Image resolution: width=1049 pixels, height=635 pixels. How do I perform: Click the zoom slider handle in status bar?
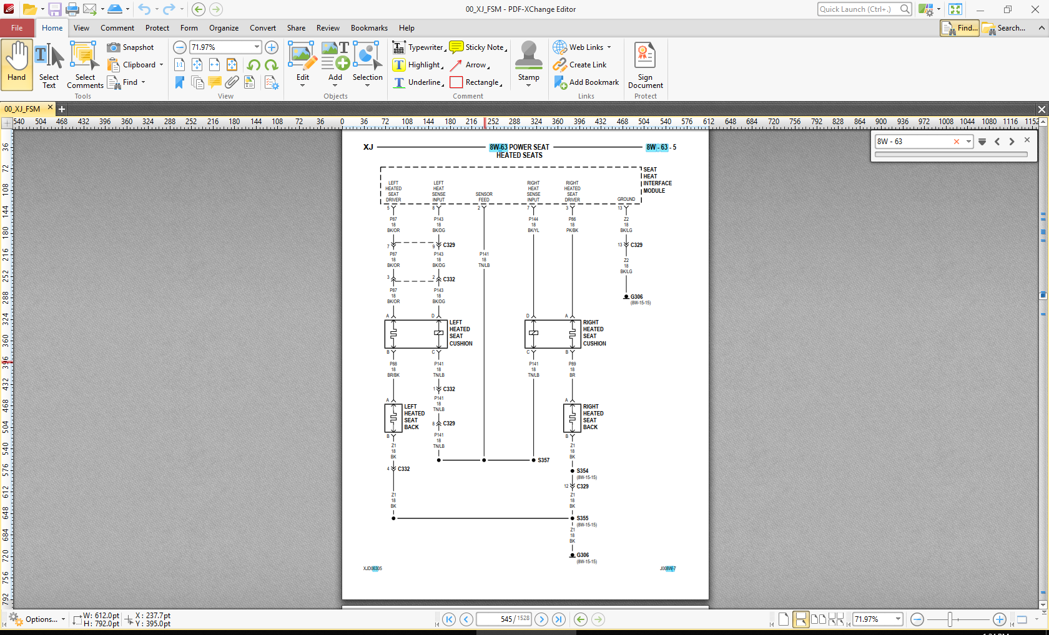coord(950,619)
